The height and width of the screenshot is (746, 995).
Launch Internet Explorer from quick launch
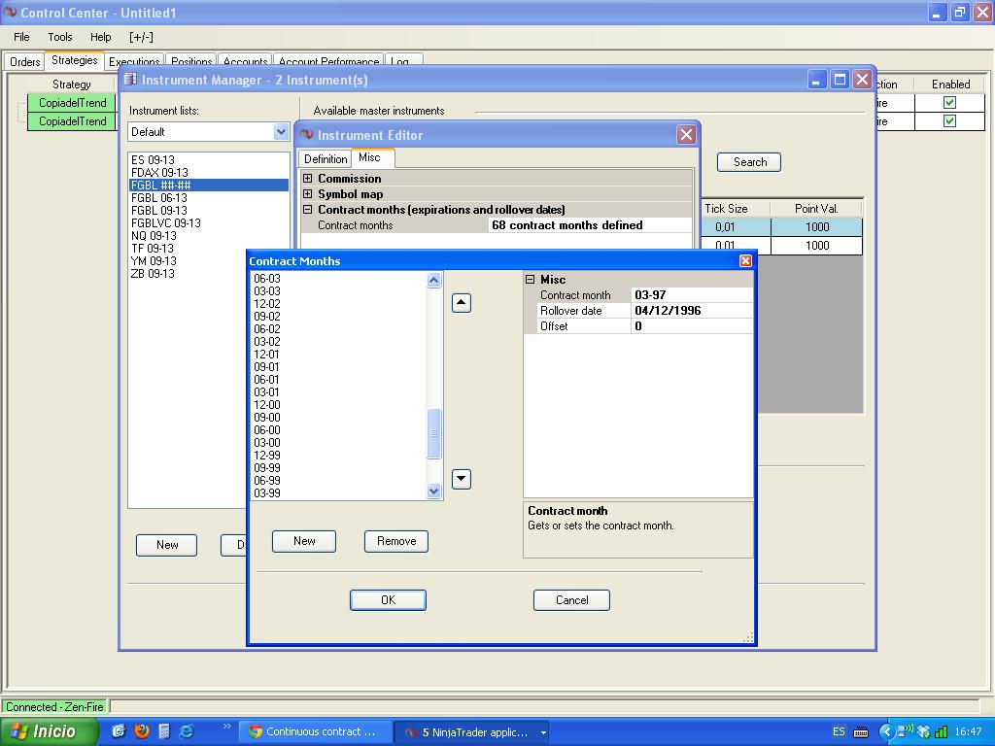186,731
